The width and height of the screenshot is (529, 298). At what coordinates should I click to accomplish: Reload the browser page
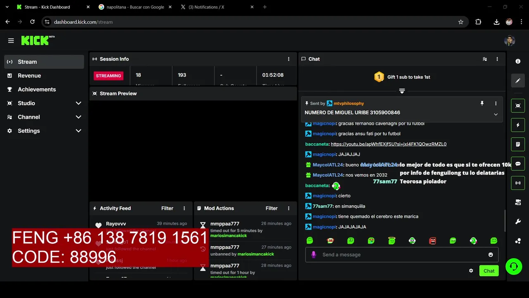[x=32, y=22]
